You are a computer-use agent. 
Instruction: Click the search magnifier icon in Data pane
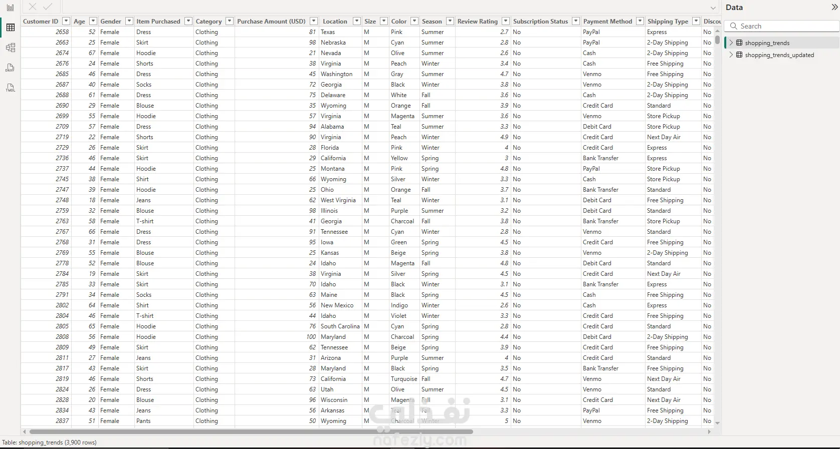[734, 26]
